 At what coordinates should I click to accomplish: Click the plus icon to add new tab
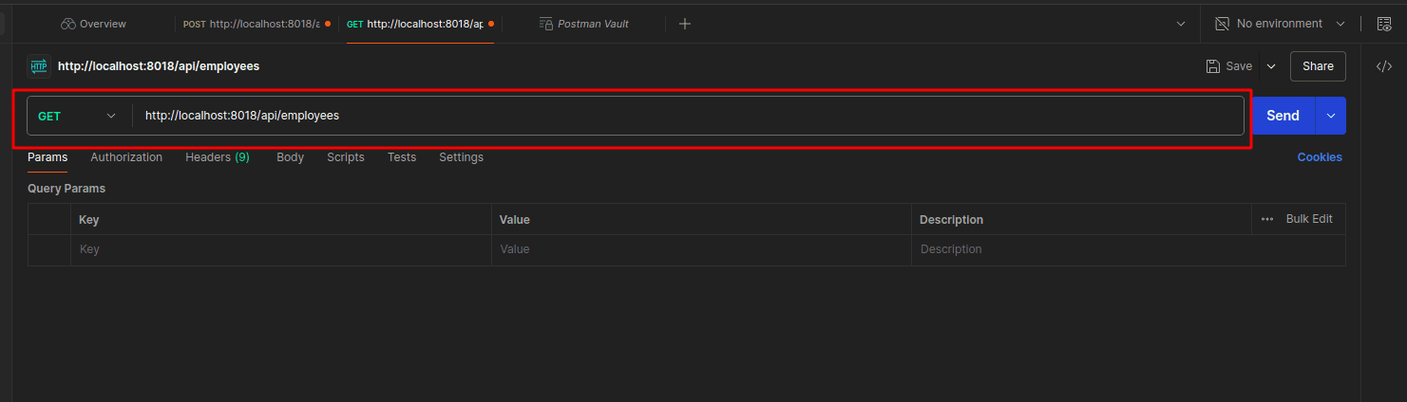point(685,24)
